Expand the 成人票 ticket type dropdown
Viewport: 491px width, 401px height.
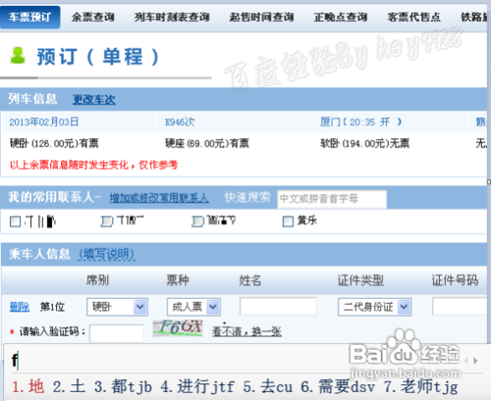pyautogui.click(x=193, y=307)
